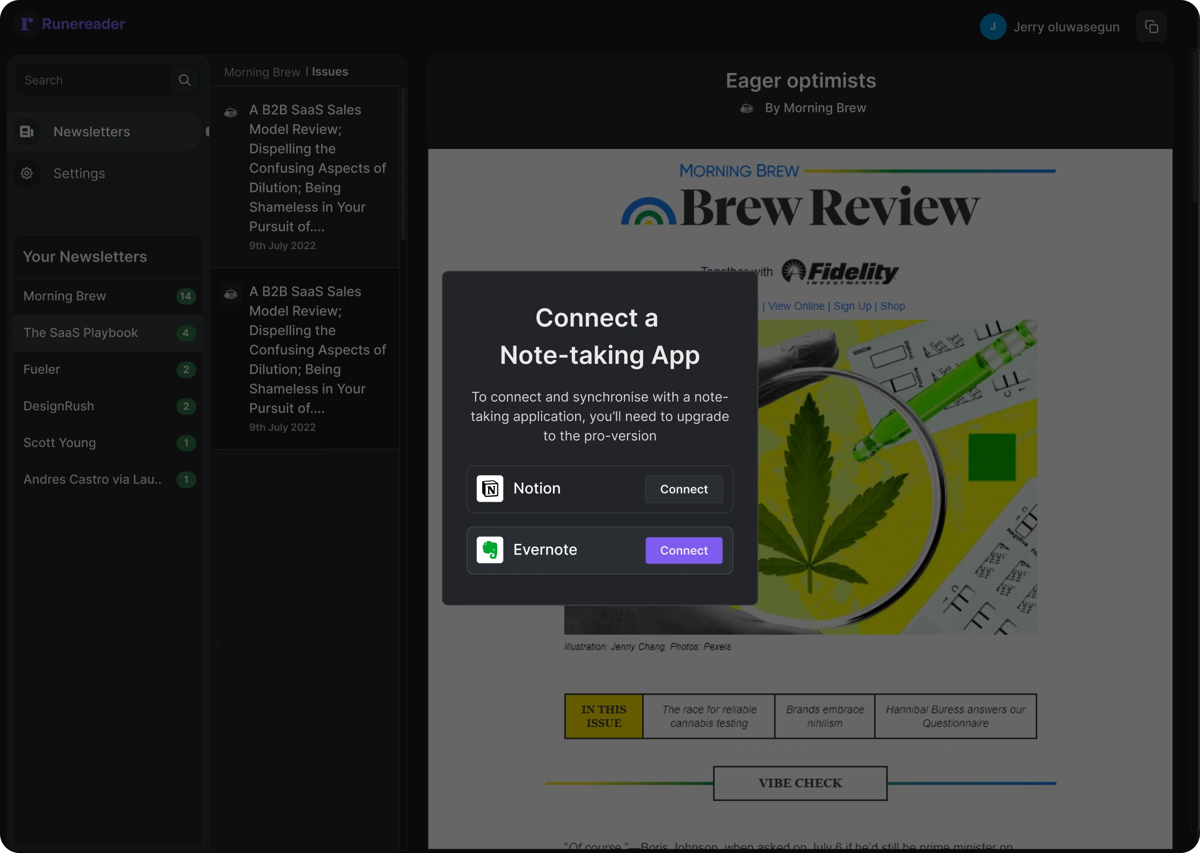Image resolution: width=1200 pixels, height=853 pixels.
Task: Click the Andres Castro count badge 1
Action: pyautogui.click(x=186, y=479)
